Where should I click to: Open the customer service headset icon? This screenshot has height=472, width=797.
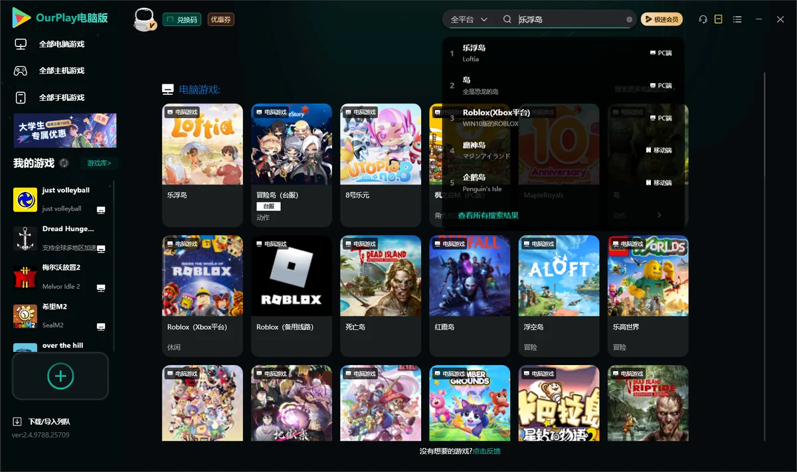tap(703, 19)
